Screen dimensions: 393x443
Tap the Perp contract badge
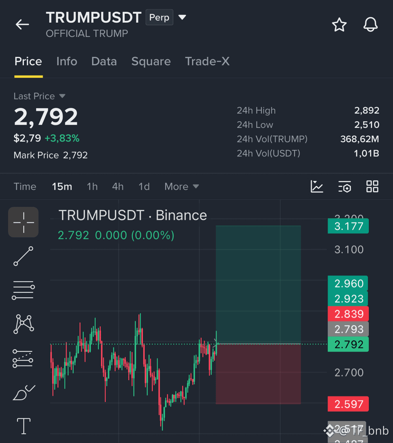(x=159, y=17)
